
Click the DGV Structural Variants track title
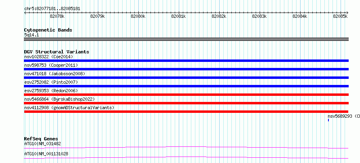click(57, 52)
